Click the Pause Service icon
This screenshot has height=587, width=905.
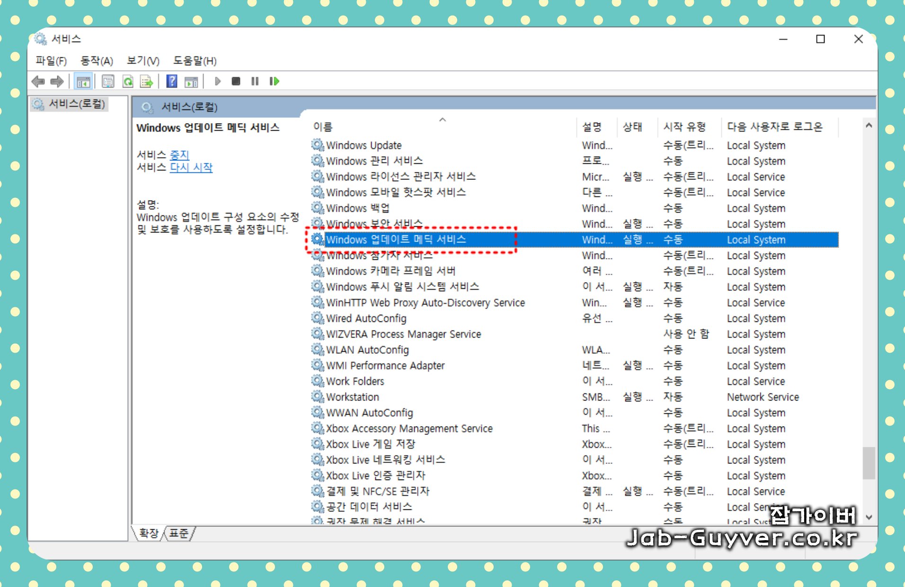[255, 81]
